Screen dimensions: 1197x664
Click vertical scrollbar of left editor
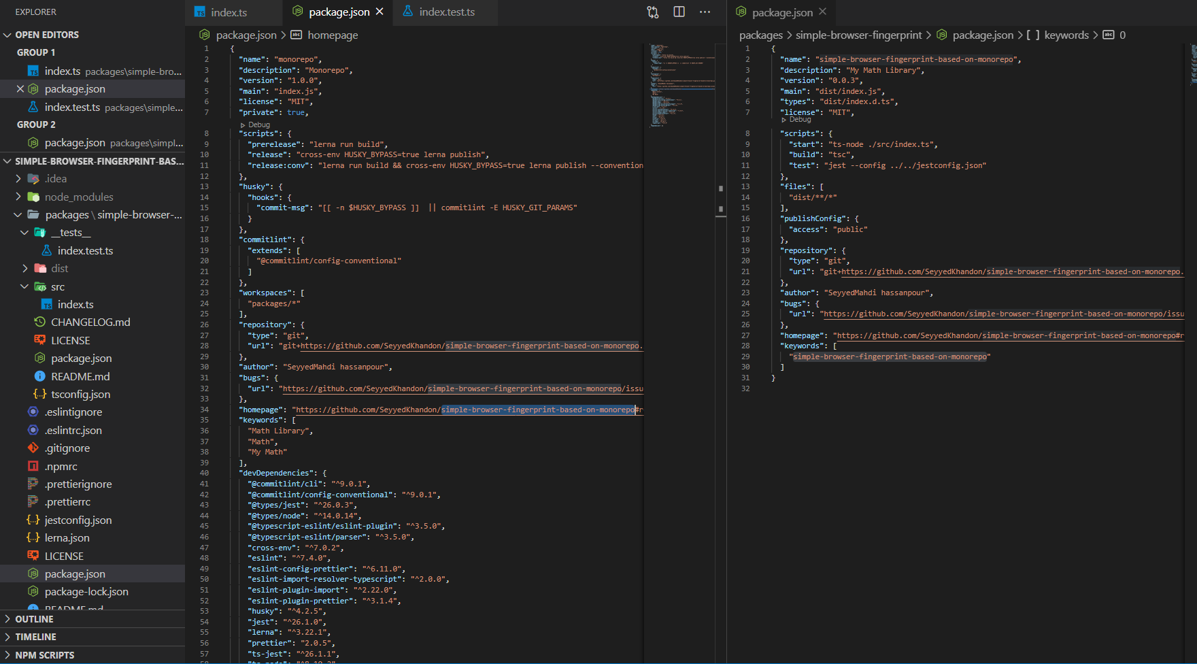click(x=721, y=354)
